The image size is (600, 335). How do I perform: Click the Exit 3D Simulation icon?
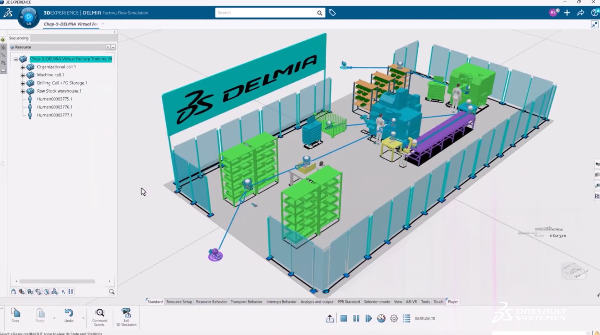pyautogui.click(x=126, y=313)
